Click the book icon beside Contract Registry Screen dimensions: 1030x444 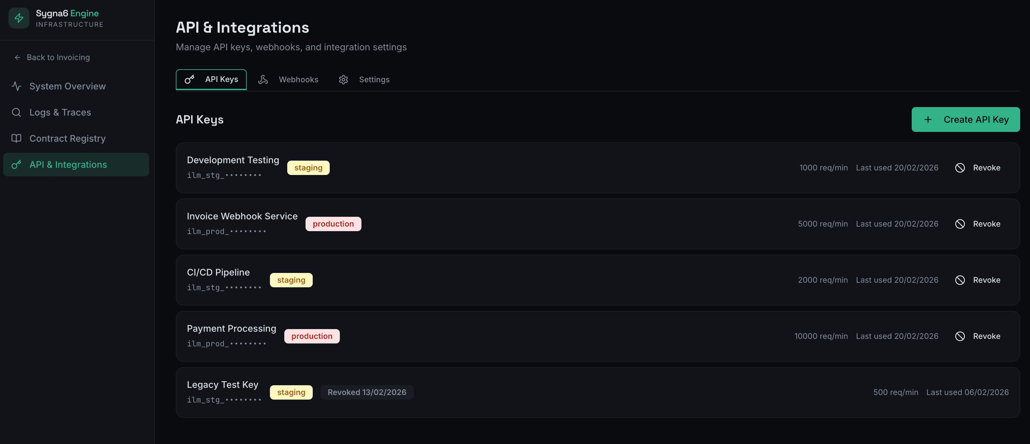click(x=16, y=138)
